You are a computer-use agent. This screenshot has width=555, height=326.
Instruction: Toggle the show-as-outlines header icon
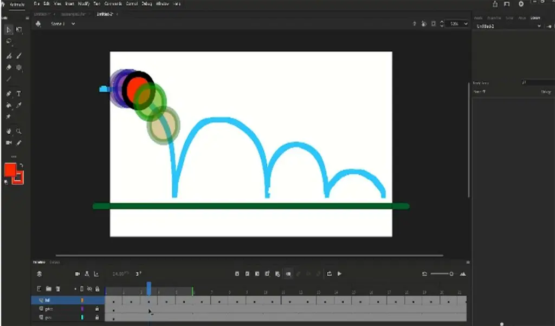click(82, 289)
